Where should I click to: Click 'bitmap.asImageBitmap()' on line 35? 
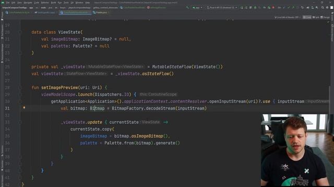tap(141, 136)
